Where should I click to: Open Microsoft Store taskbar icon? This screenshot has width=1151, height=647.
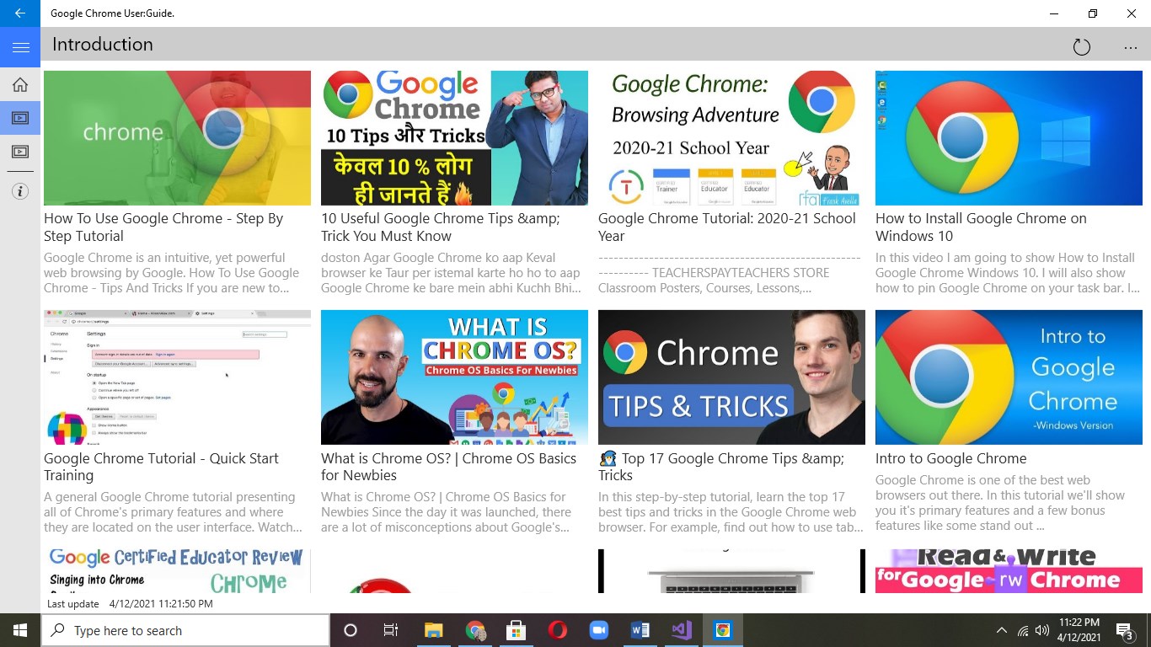click(516, 630)
